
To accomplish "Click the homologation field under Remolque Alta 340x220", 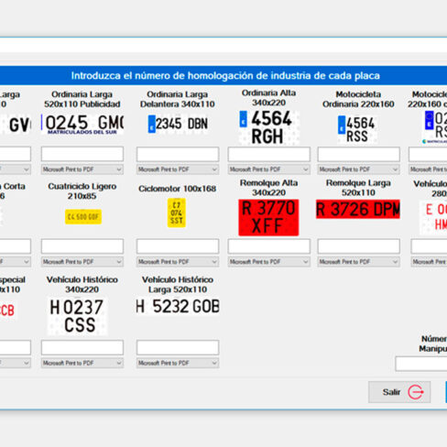I will [x=269, y=246].
